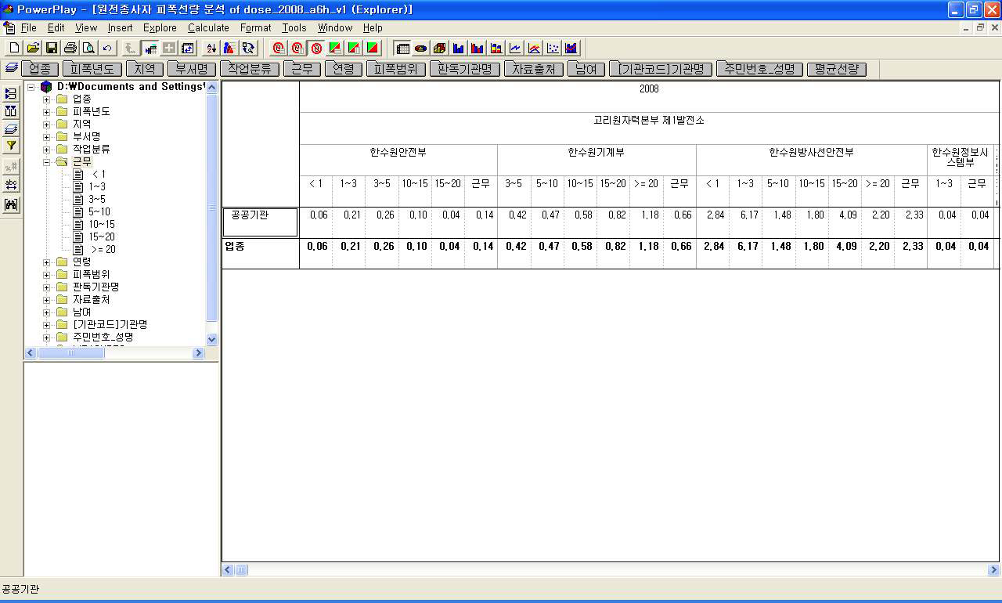Select the simple bar chart display icon
Viewport: 1002px width, 603px height.
[458, 48]
